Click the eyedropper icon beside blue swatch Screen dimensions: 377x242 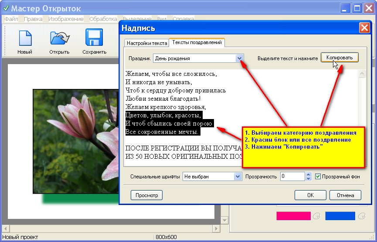[362, 216]
